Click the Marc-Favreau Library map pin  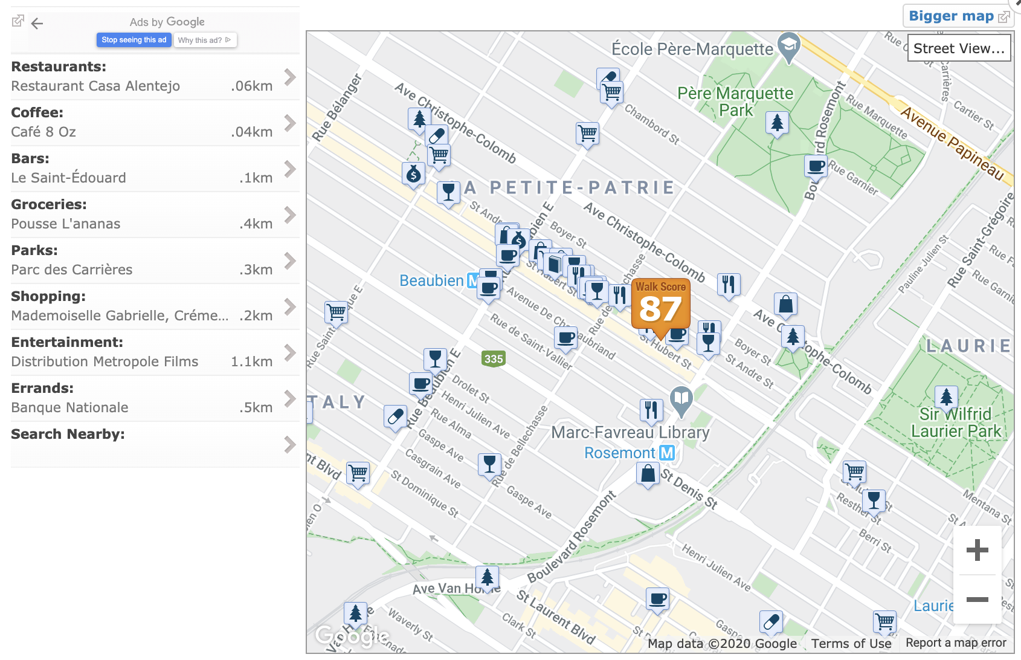click(681, 399)
